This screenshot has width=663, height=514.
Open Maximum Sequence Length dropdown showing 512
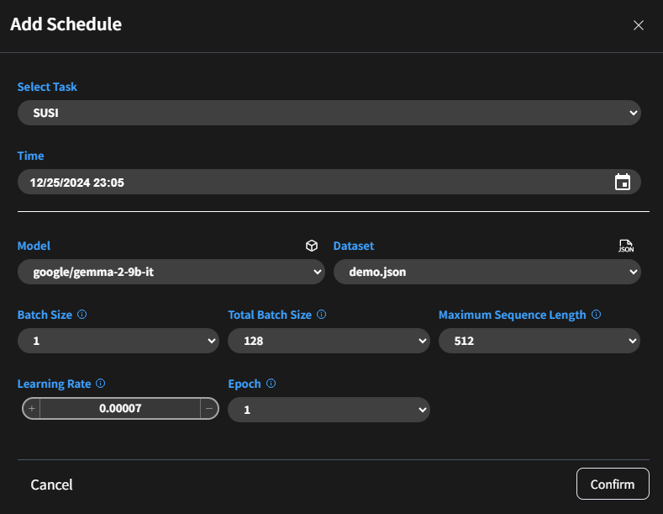tap(539, 341)
